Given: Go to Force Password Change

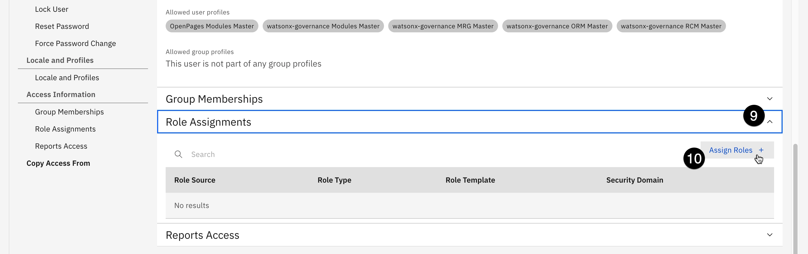Looking at the screenshot, I should 75,43.
